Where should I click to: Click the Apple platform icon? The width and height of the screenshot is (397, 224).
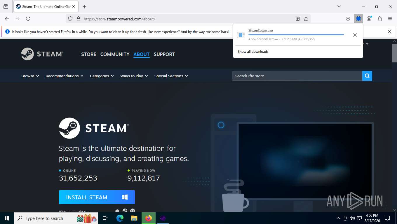[x=117, y=211]
